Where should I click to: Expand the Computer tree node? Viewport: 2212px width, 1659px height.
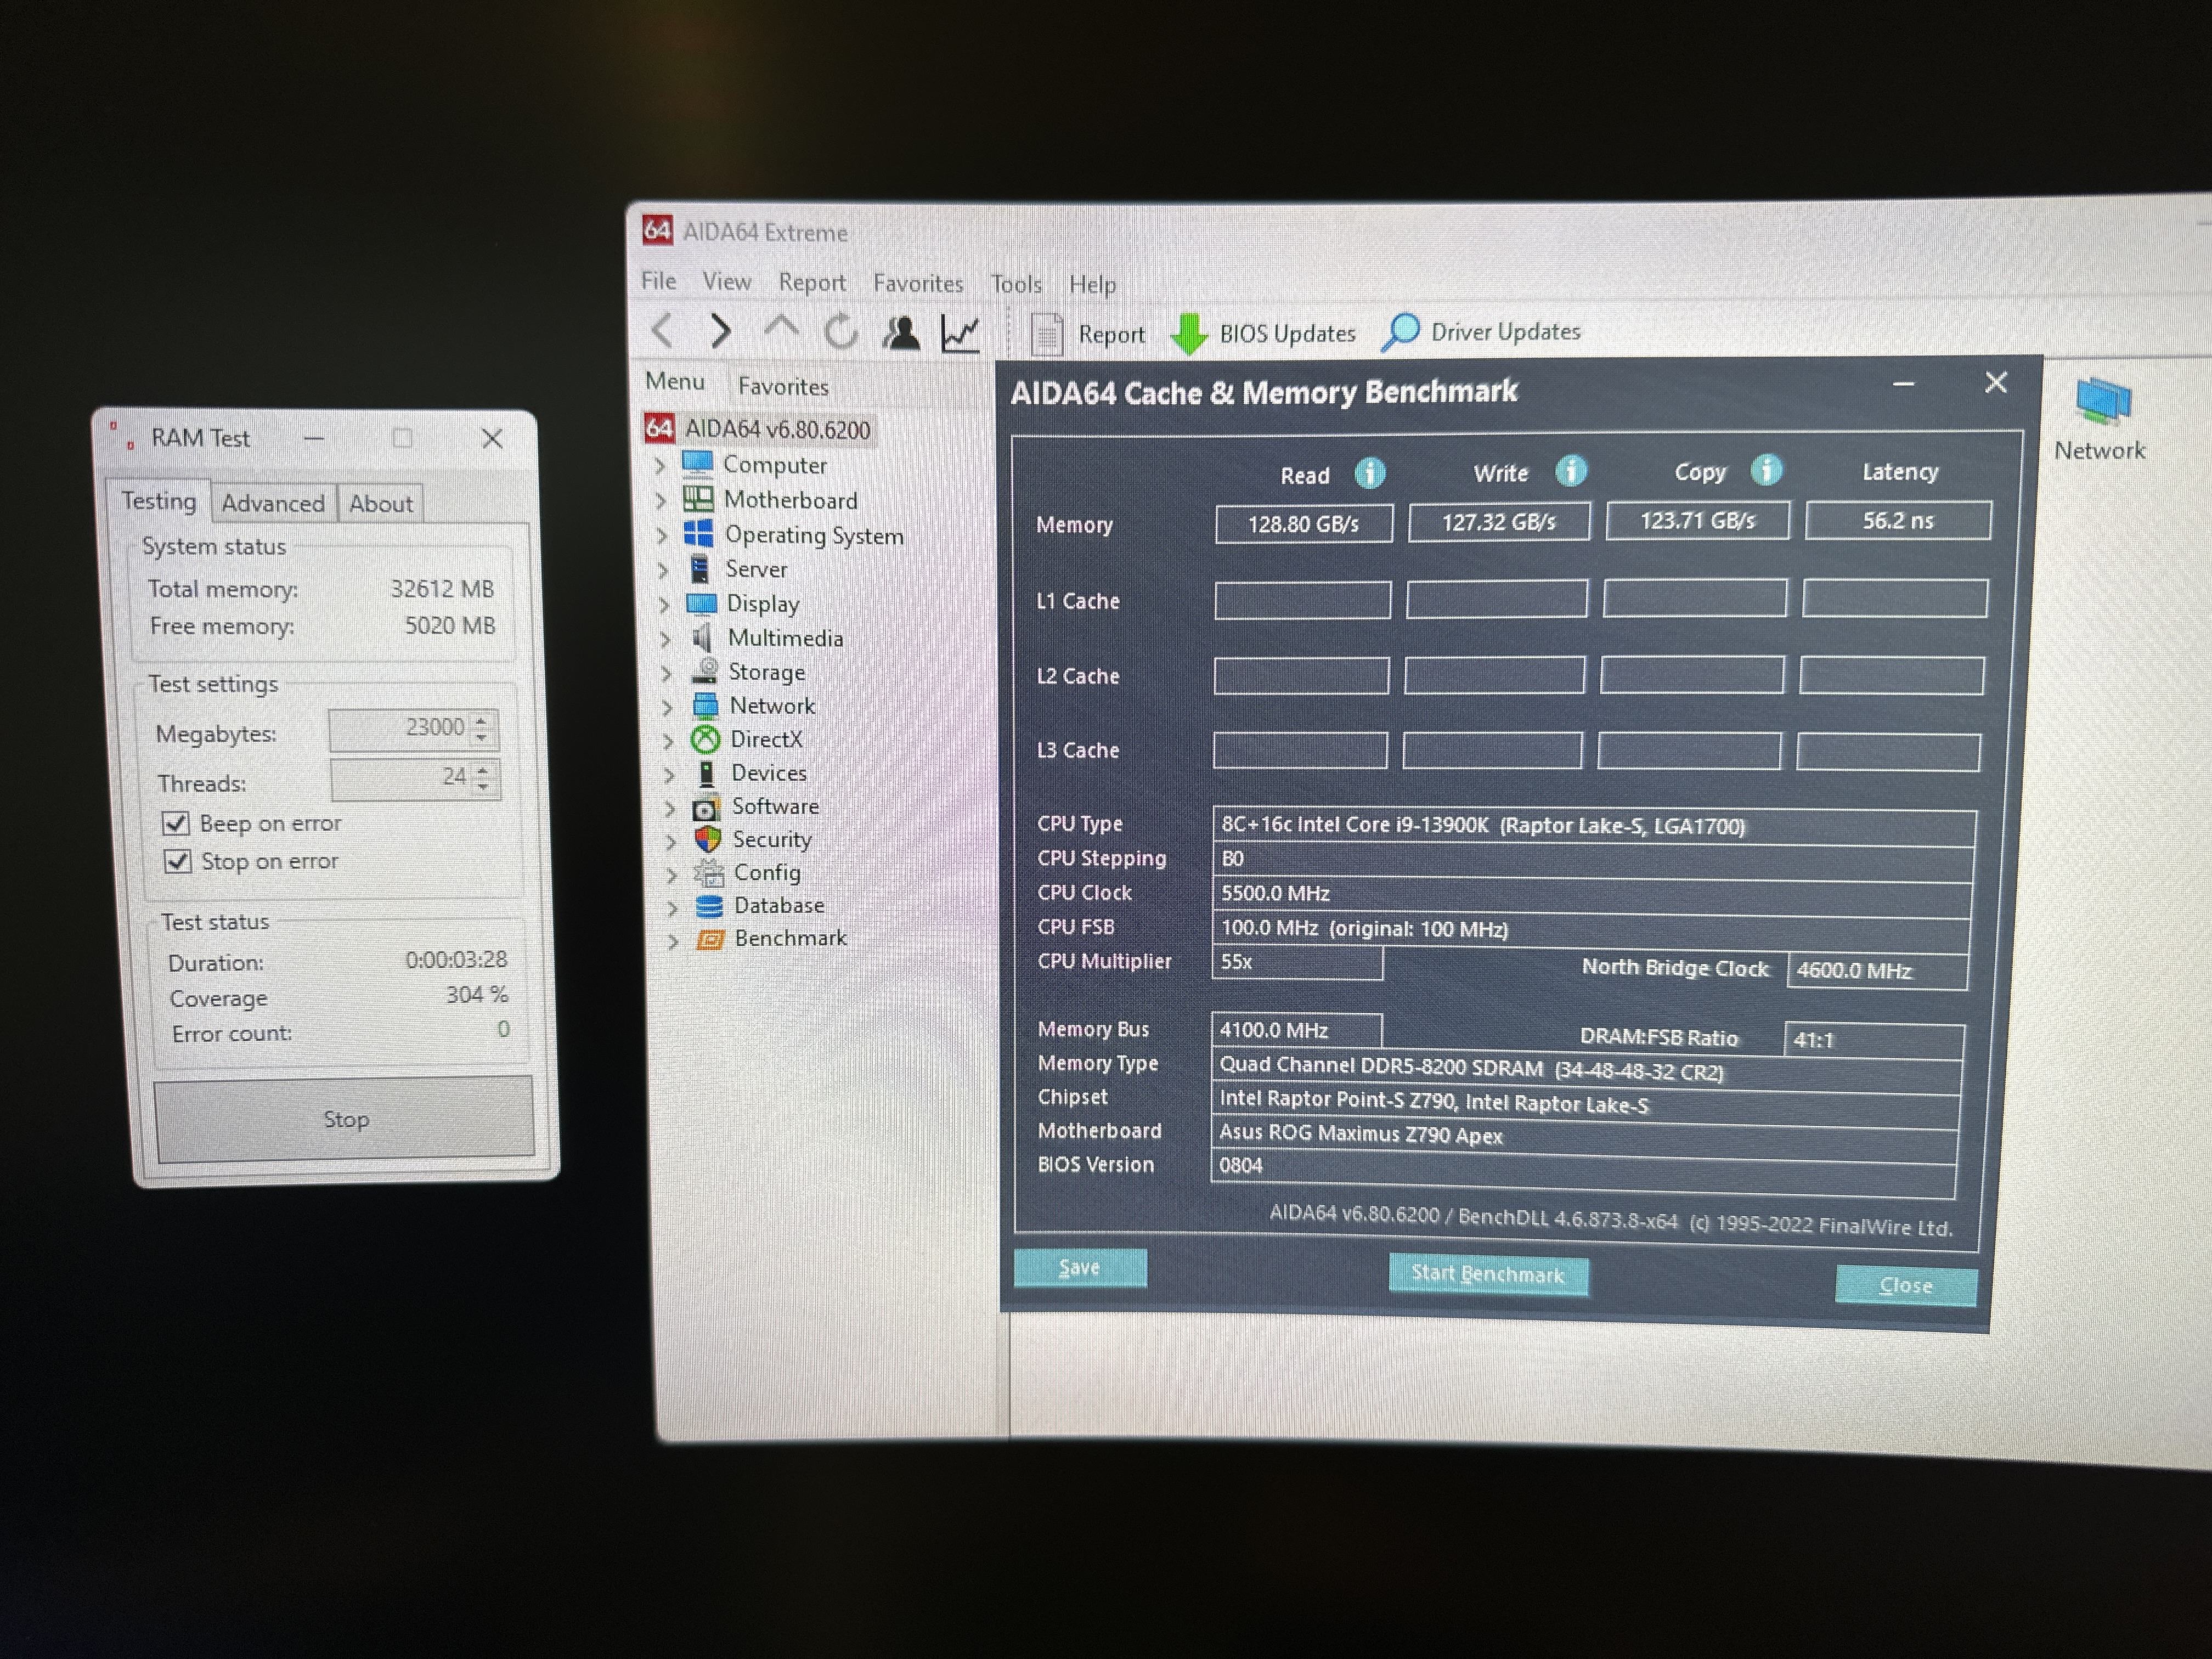tap(659, 465)
